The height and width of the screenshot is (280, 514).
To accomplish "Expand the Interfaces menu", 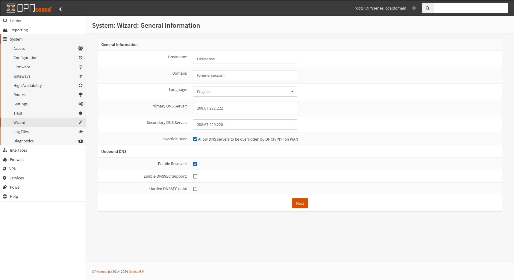I will [x=43, y=150].
